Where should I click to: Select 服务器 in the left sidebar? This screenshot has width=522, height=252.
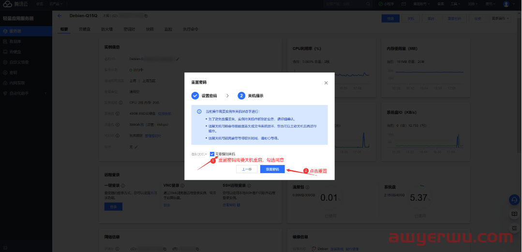coord(26,31)
